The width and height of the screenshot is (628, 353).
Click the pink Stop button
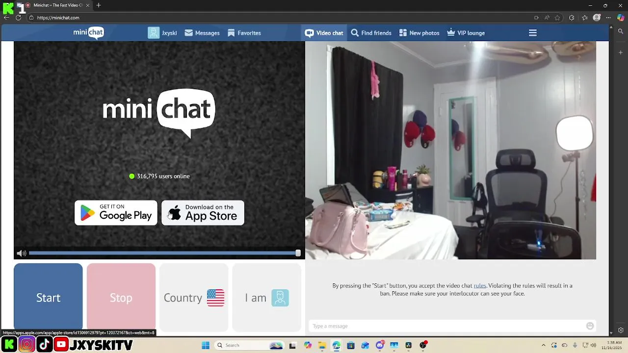(121, 298)
